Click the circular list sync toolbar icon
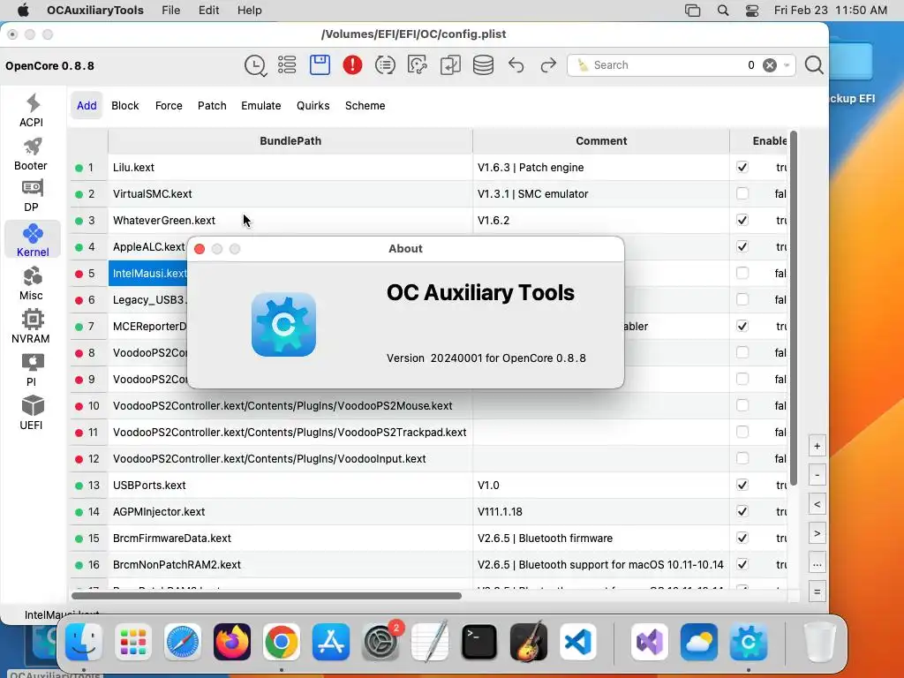This screenshot has width=904, height=678. tap(385, 65)
